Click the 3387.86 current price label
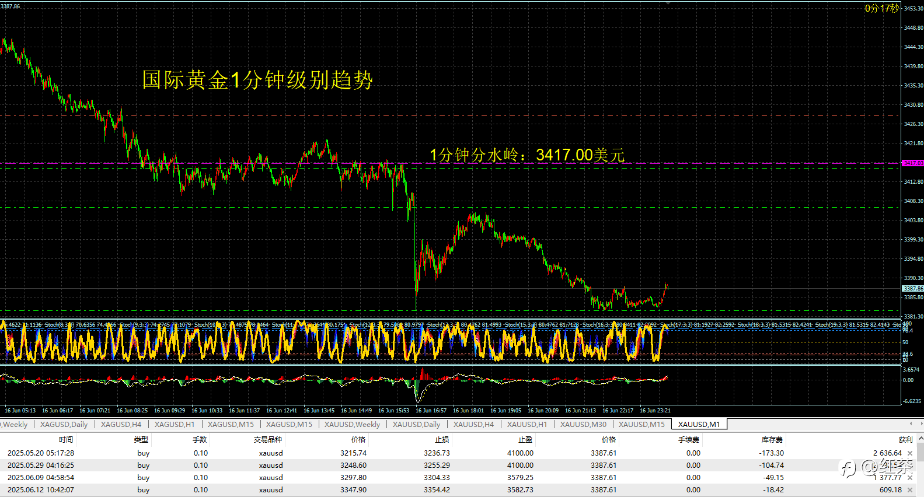This screenshot has height=497, width=924. click(x=913, y=288)
